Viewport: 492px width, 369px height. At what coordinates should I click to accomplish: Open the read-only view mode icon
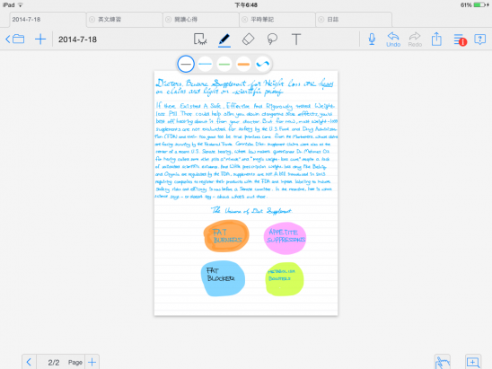click(200, 40)
